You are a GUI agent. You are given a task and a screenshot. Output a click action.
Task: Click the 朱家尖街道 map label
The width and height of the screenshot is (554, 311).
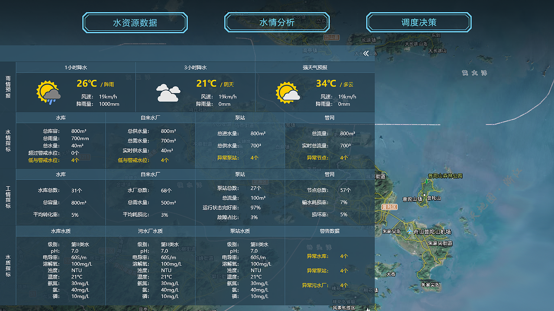pyautogui.click(x=440, y=243)
